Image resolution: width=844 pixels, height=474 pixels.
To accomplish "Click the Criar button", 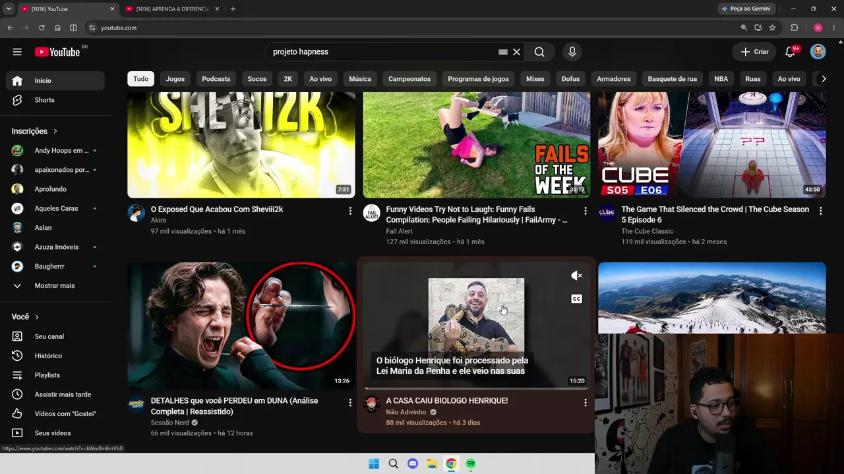I will pyautogui.click(x=754, y=52).
